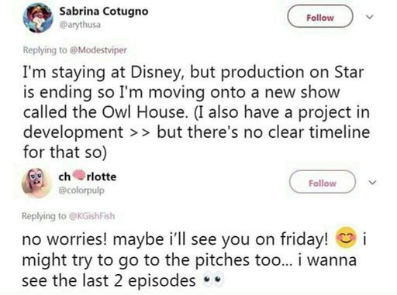Expand options chevron on charlotte's tweet
397x295 pixels.
point(372,183)
